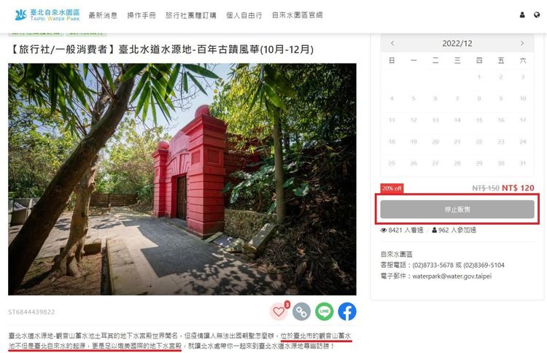Open 旅行社團體訂購 menu item
This screenshot has height=353, width=547.
(x=191, y=15)
